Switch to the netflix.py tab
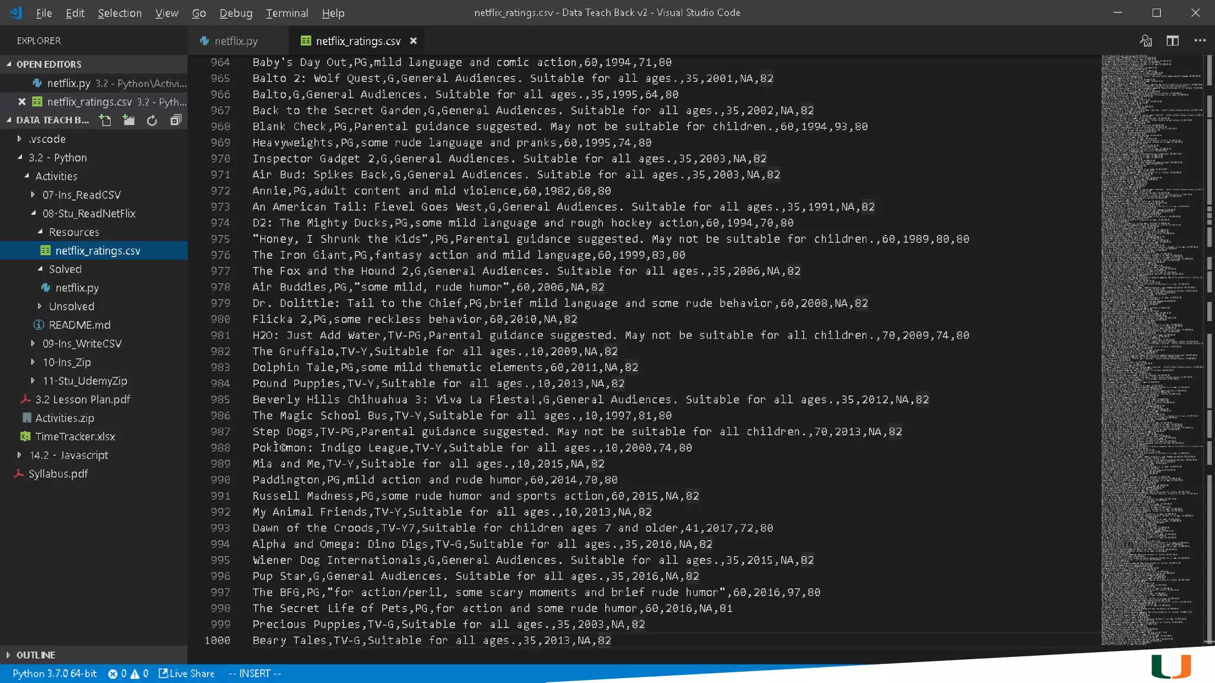 click(236, 41)
